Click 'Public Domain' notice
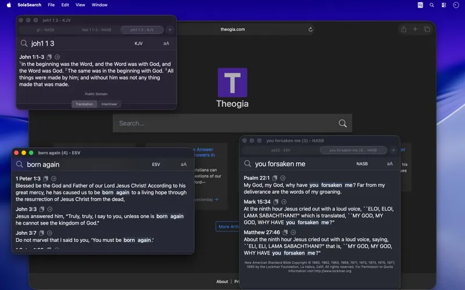This screenshot has height=290, width=465. (x=96, y=94)
